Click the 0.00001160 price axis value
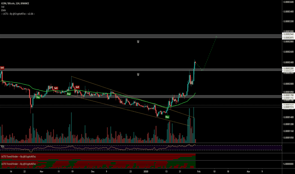 pyautogui.click(x=289, y=131)
